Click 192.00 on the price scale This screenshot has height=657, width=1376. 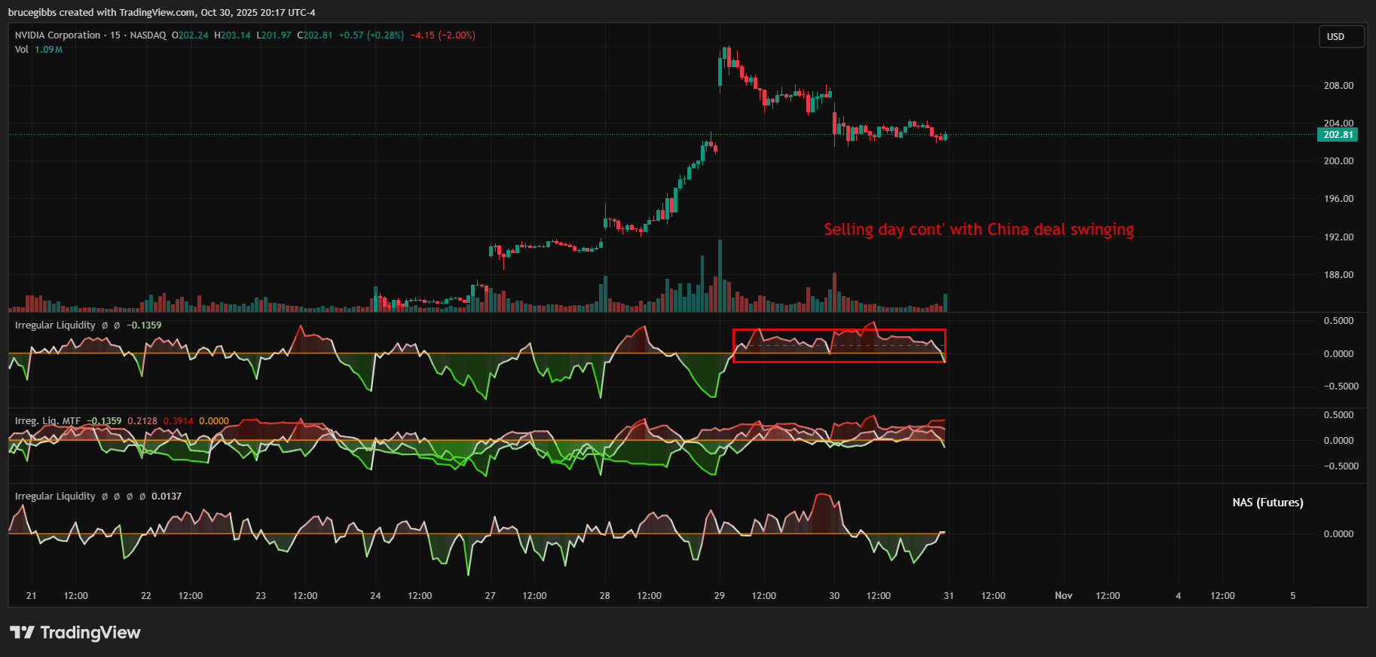1338,237
